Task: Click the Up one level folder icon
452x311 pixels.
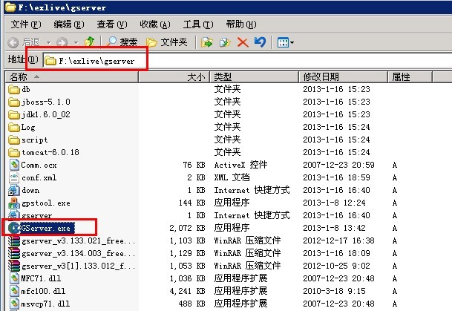Action: click(91, 42)
